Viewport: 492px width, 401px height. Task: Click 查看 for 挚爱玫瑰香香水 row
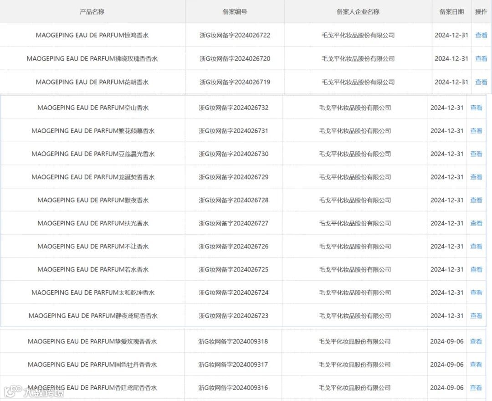click(x=476, y=341)
